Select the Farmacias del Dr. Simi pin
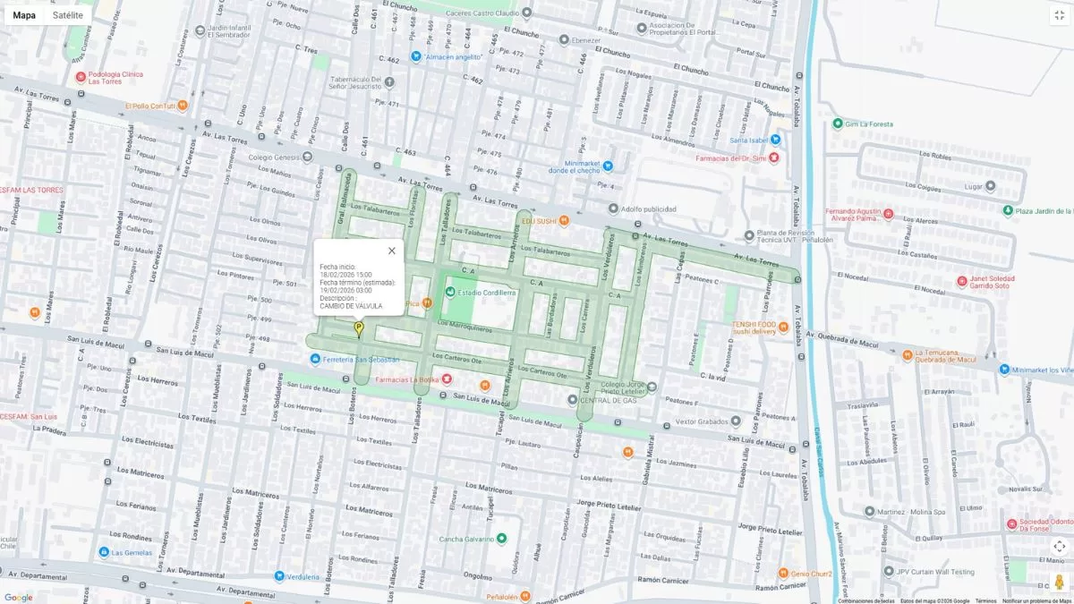Screen dimensions: 1074x604 (x=774, y=158)
